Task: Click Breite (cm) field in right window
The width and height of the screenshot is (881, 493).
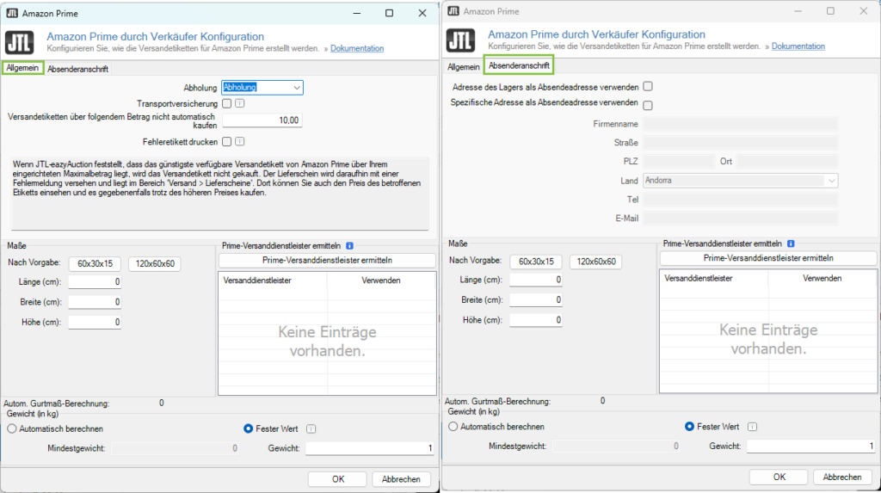Action: (536, 299)
